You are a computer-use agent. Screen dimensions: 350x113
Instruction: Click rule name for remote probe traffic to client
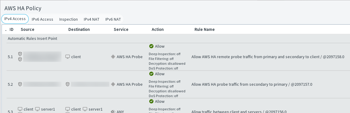(x=268, y=57)
